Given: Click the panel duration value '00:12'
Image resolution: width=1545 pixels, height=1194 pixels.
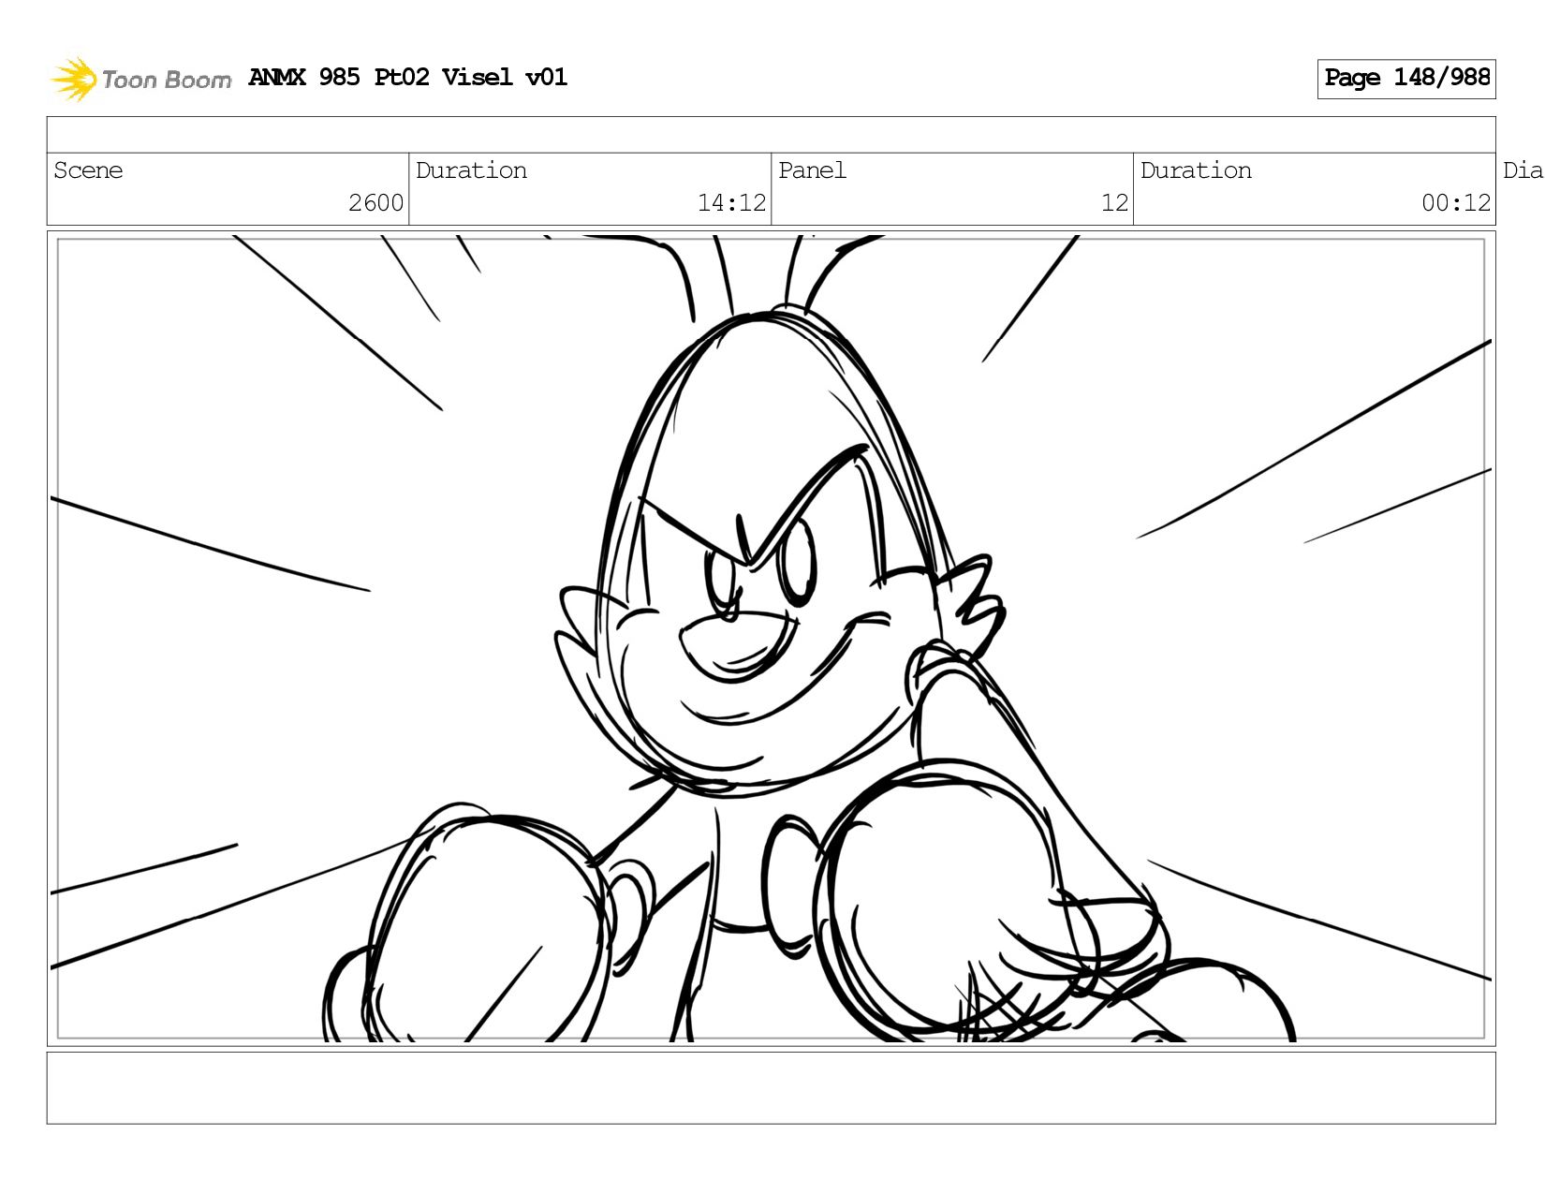Looking at the screenshot, I should click(1456, 203).
